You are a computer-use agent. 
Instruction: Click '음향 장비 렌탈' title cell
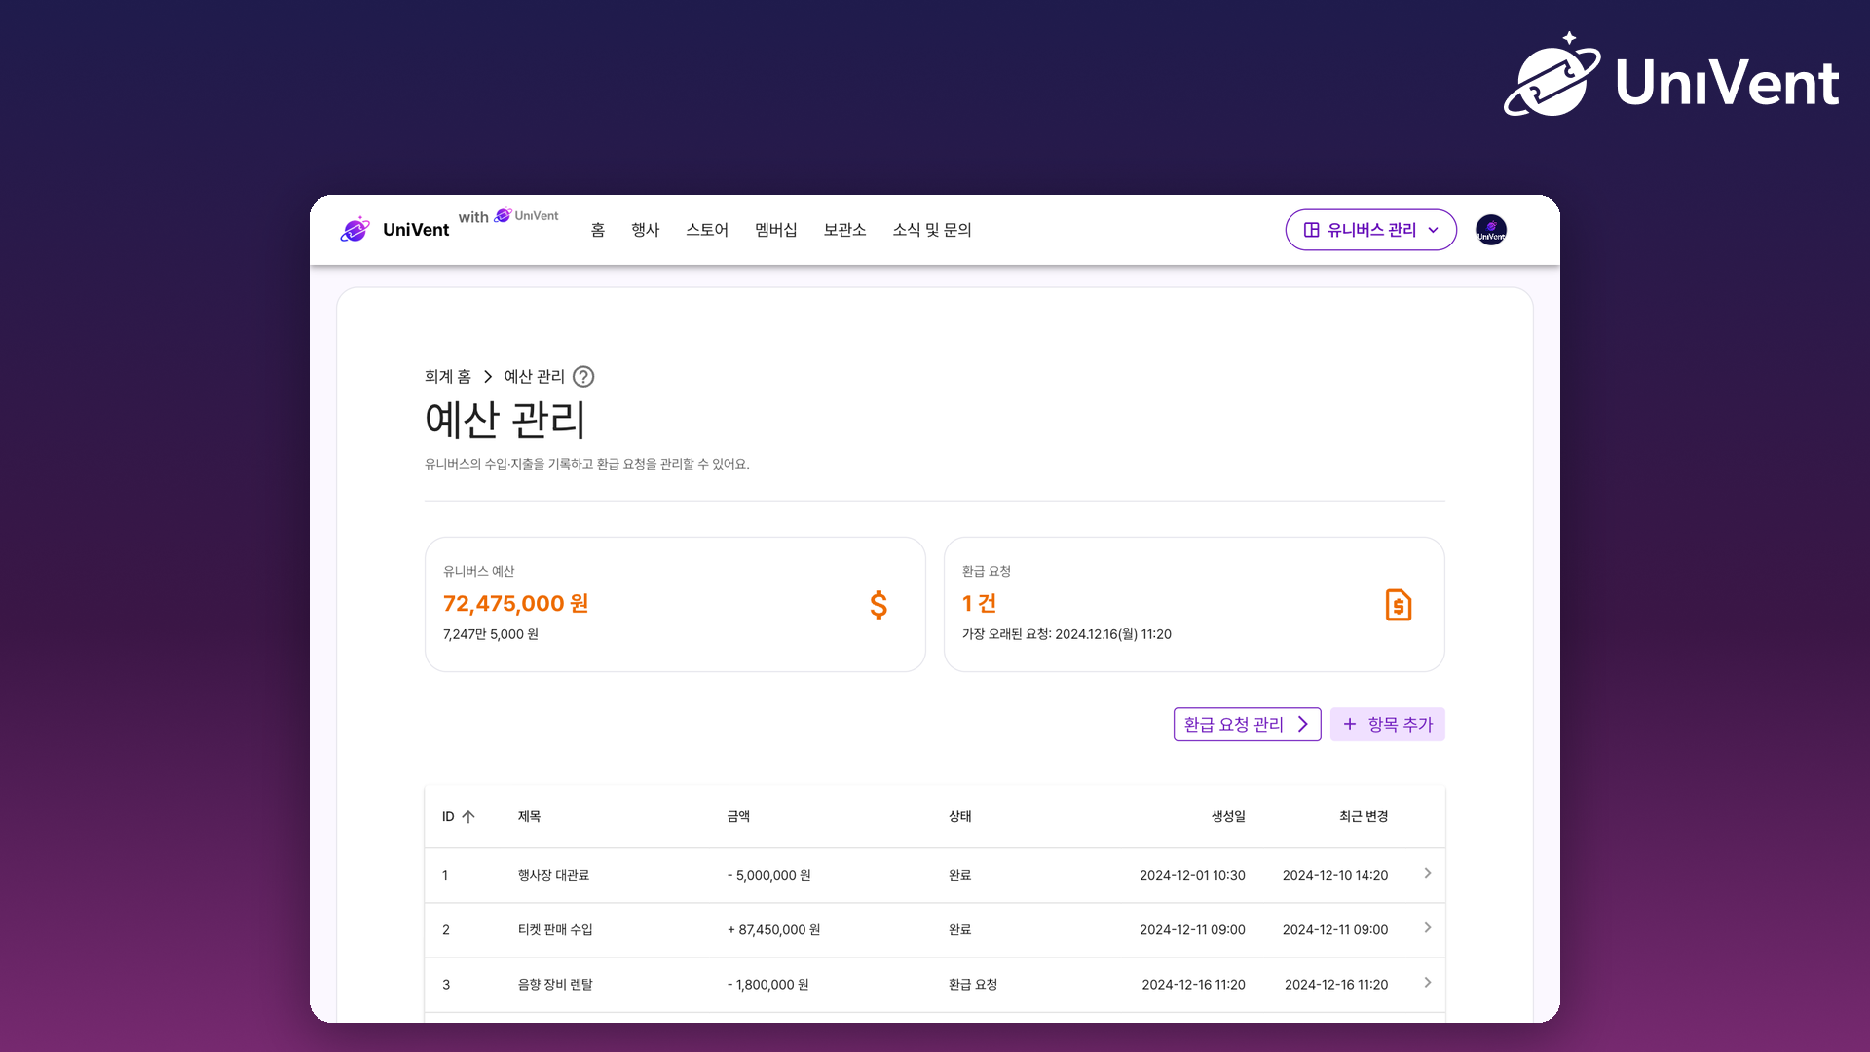click(555, 985)
